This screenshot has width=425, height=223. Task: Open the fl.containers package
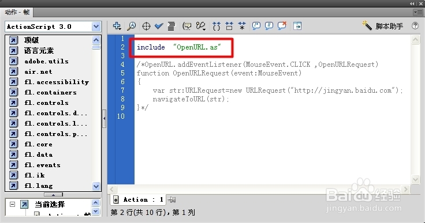[50, 92]
